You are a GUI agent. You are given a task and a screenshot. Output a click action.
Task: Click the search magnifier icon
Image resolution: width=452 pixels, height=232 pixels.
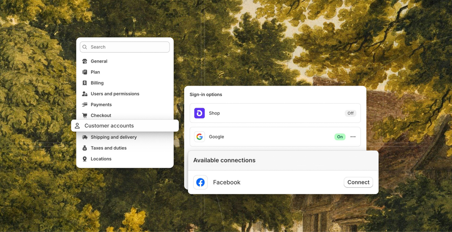(85, 47)
